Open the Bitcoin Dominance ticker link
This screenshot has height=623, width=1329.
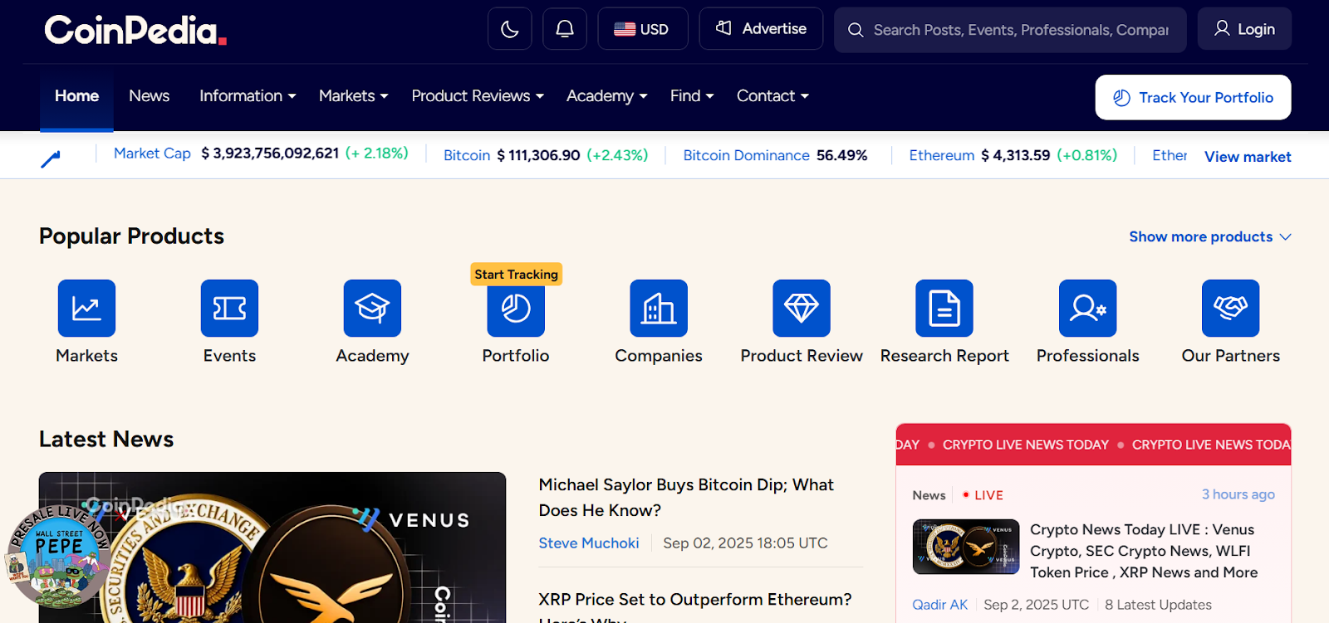746,155
